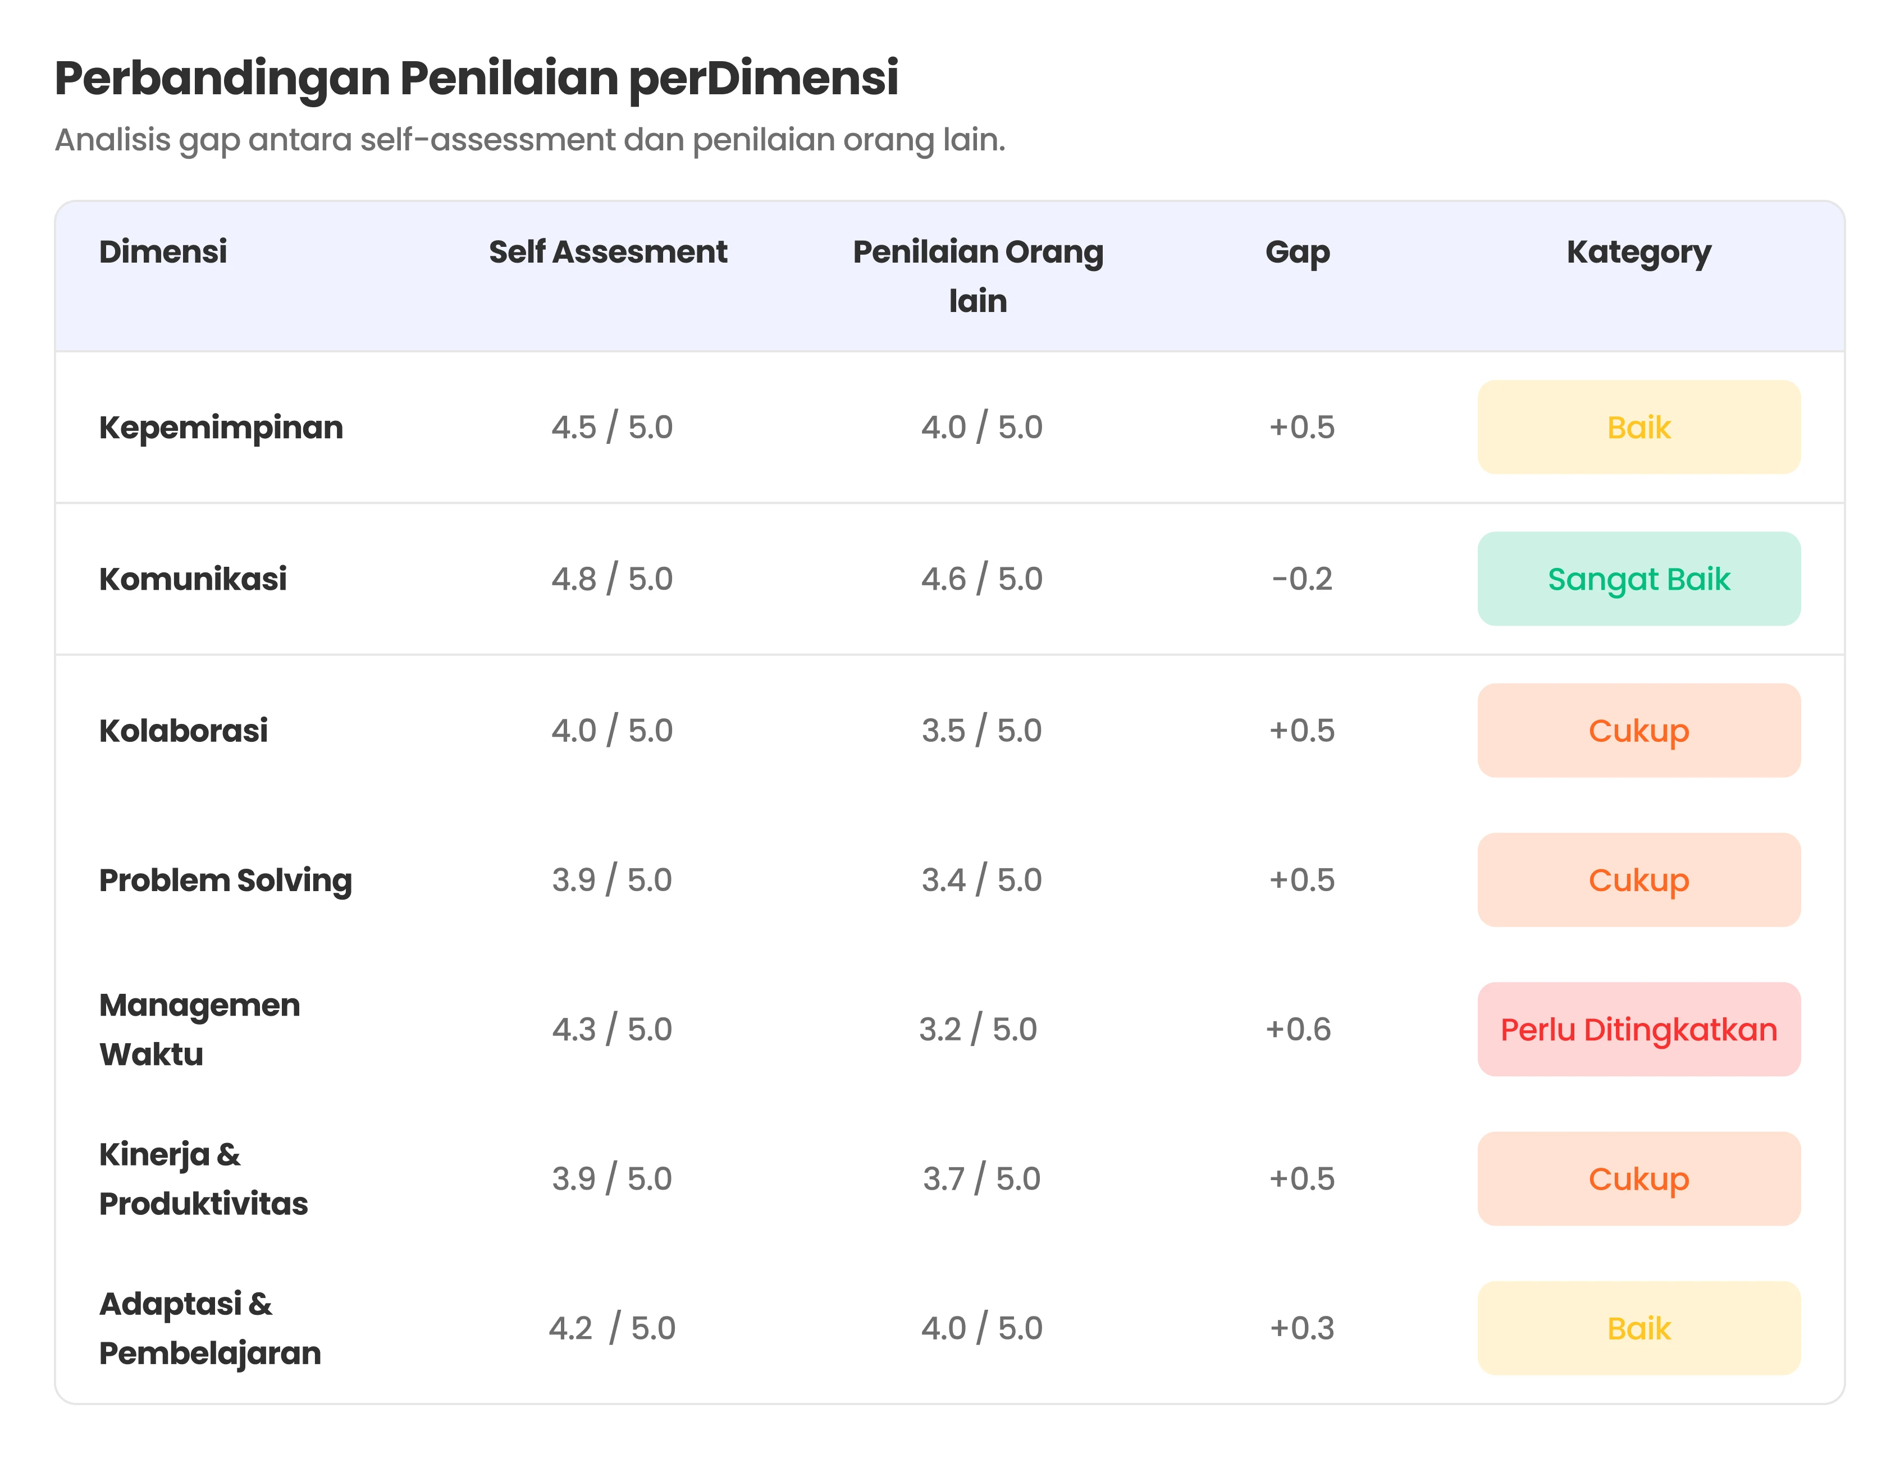The height and width of the screenshot is (1459, 1900).
Task: Select the Kepemimpinan row label
Action: click(x=221, y=427)
